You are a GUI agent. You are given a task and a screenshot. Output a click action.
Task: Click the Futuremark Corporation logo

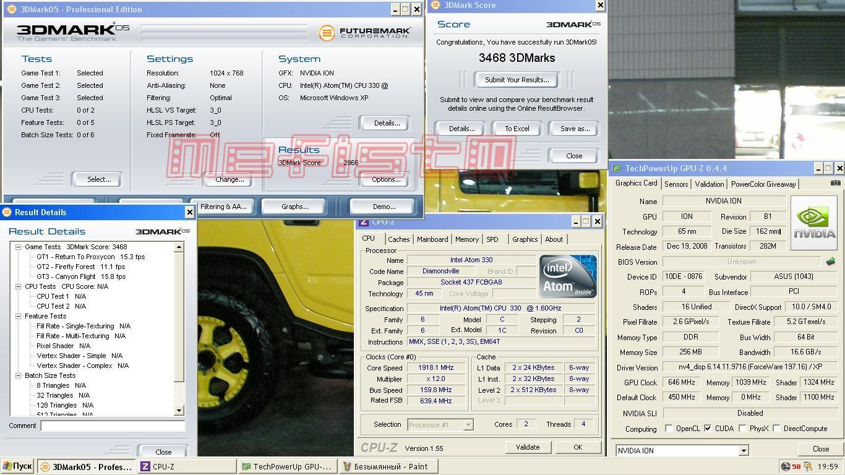[x=365, y=32]
